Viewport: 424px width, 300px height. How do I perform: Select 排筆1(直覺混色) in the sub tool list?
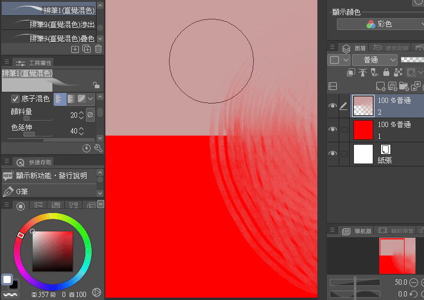(49, 9)
